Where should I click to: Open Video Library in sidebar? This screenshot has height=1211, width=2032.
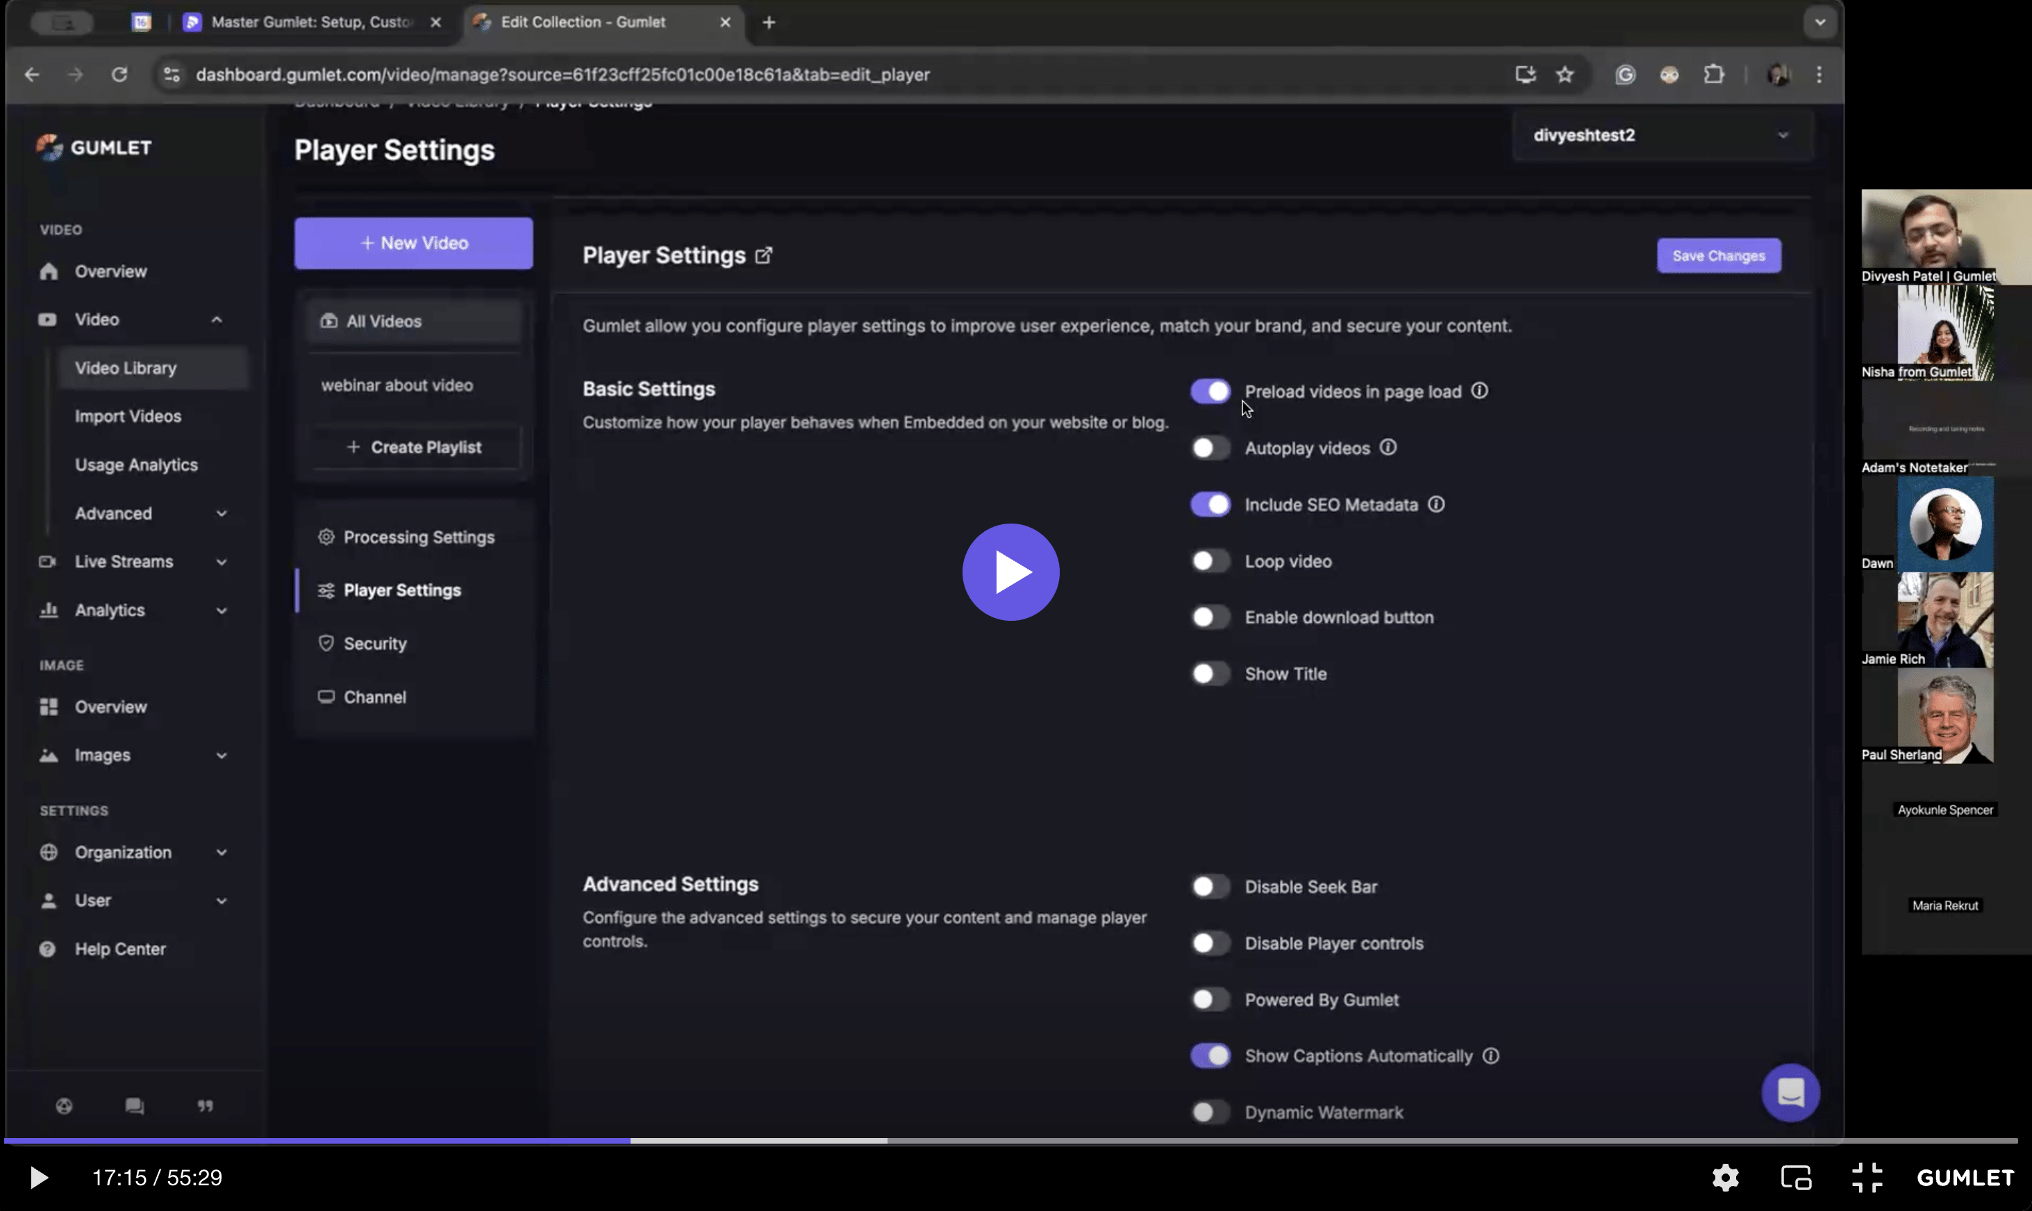(153, 368)
